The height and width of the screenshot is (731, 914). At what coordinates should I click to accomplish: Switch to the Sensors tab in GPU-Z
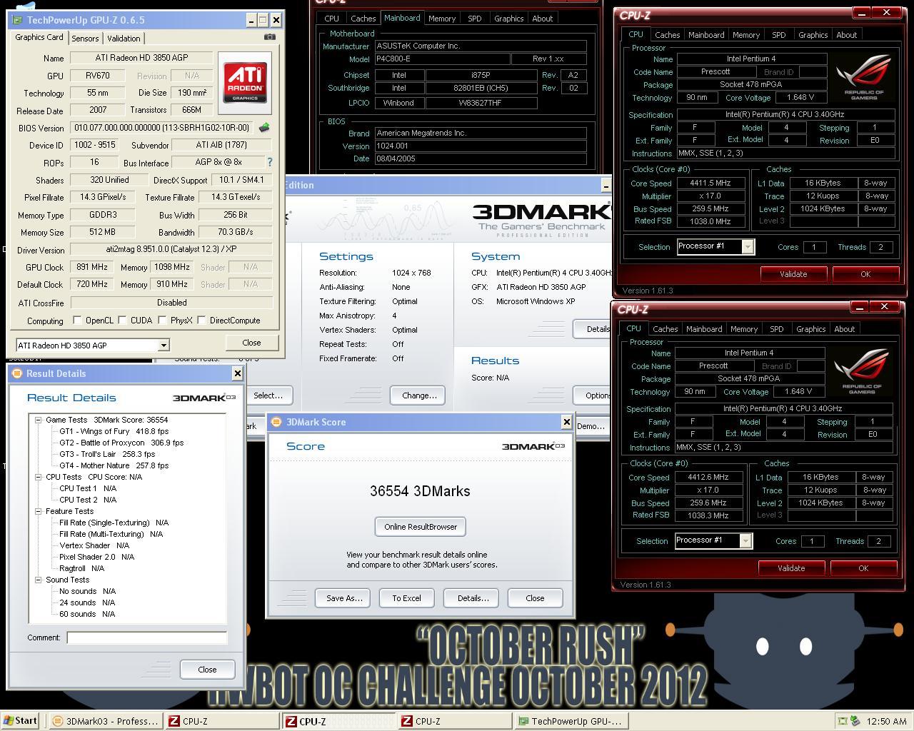point(85,39)
